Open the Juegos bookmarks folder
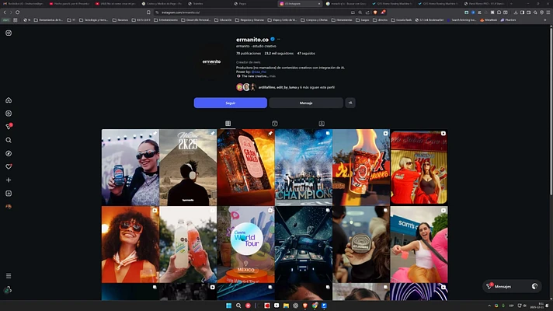 point(363,20)
